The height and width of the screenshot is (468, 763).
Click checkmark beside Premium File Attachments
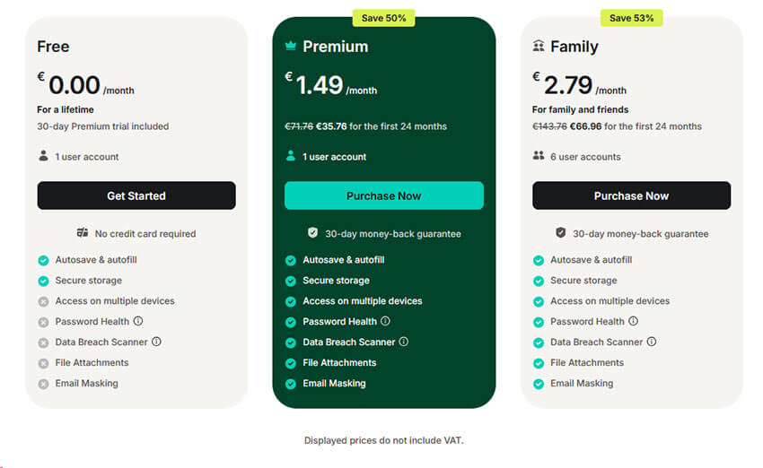291,363
